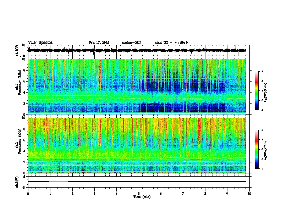Click time axis tick label "4"
The image size is (281, 217).
click(117, 194)
